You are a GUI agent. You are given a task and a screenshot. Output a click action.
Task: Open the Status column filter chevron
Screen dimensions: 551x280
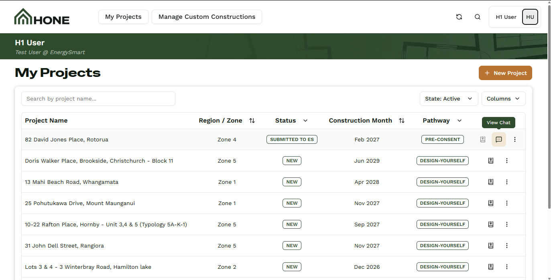coord(305,121)
